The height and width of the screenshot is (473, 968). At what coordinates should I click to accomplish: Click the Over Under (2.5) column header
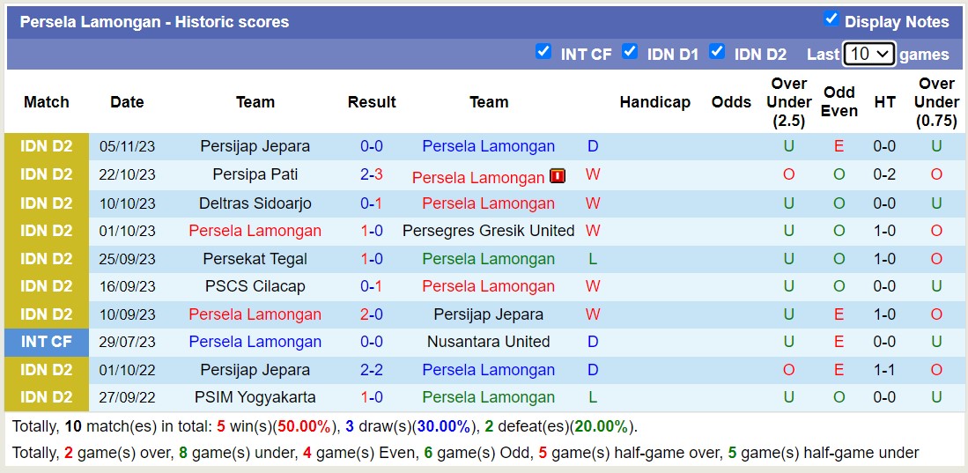coord(789,102)
